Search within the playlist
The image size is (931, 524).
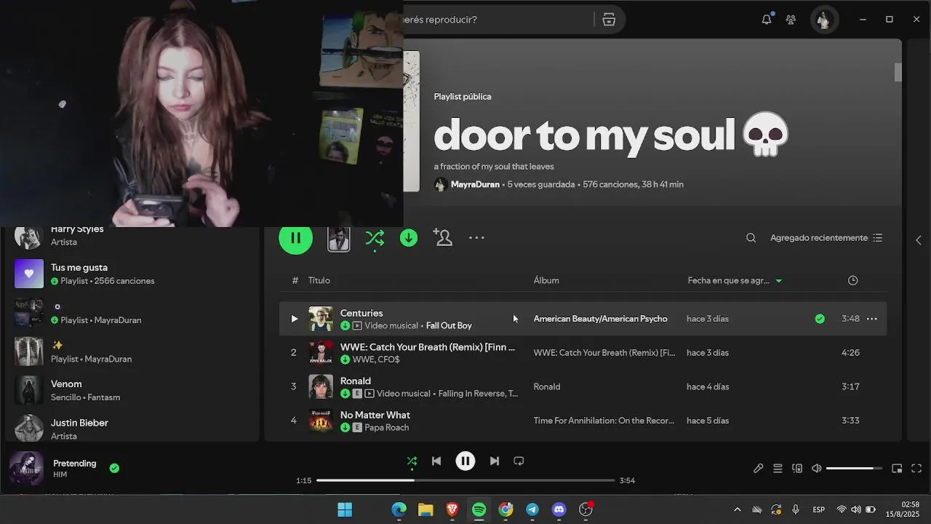point(751,238)
